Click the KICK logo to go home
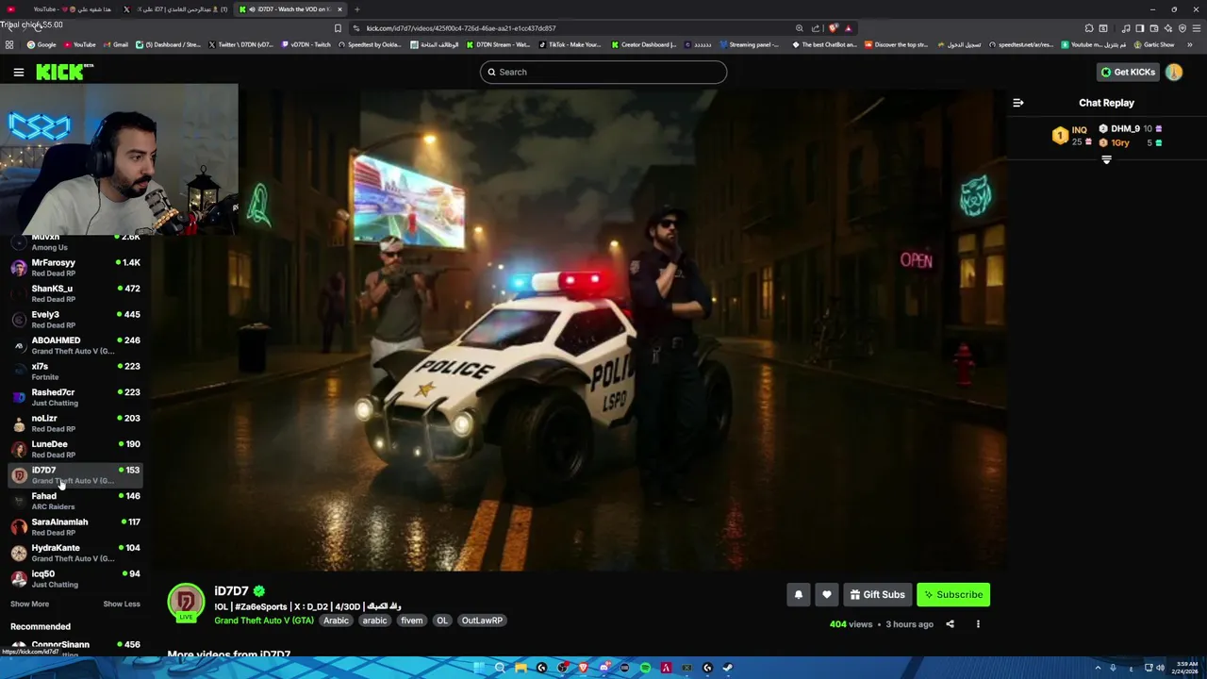The width and height of the screenshot is (1207, 679). (x=64, y=72)
